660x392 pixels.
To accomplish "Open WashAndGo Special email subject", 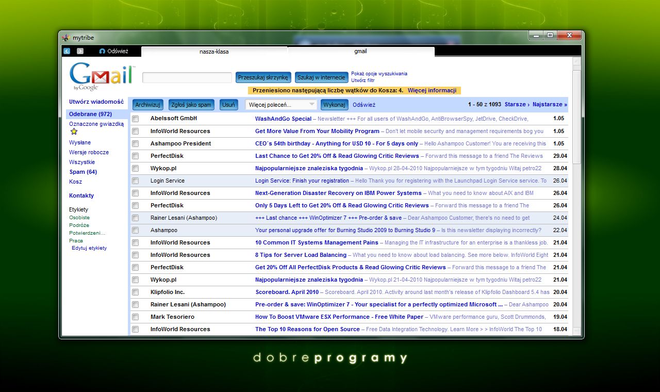I will pyautogui.click(x=283, y=119).
